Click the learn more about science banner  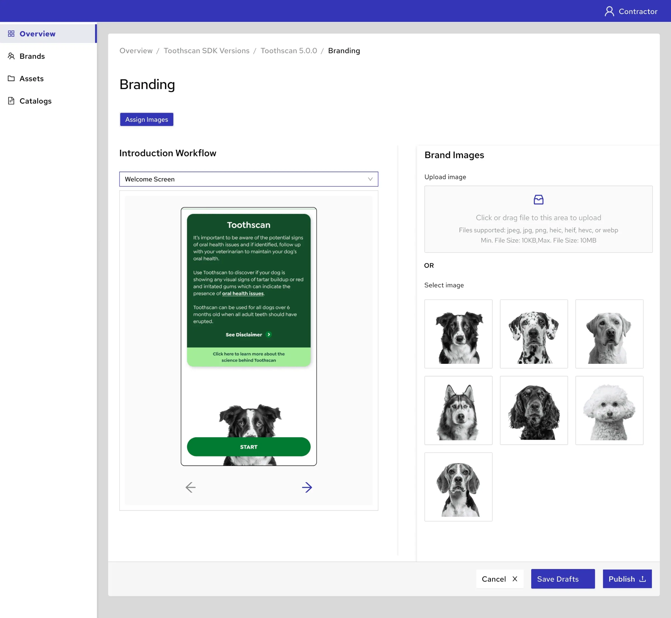(x=249, y=357)
